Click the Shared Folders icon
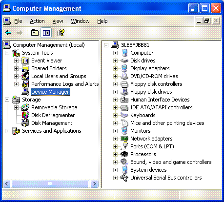The width and height of the screenshot is (224, 202). (x=25, y=68)
